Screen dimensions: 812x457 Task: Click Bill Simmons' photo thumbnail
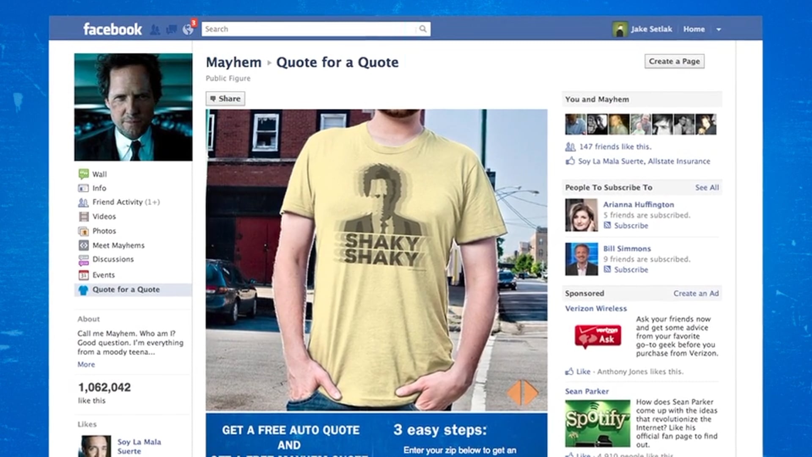click(582, 259)
